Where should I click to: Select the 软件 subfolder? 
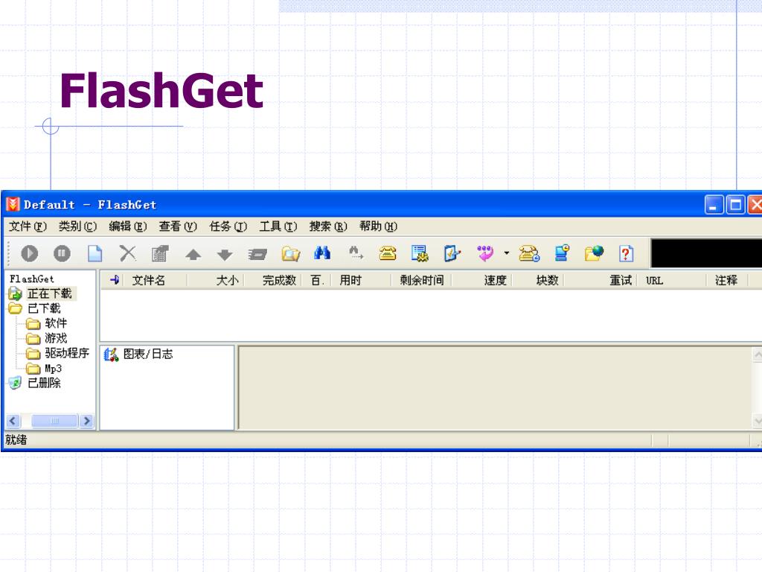56,323
